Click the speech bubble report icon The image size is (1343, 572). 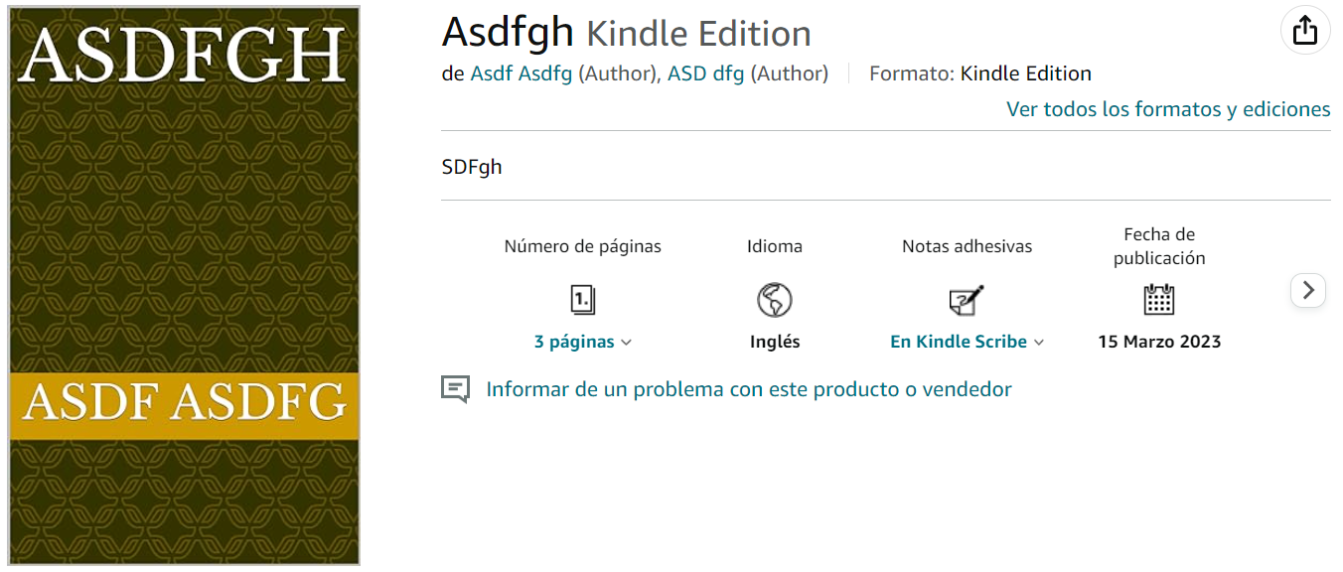pos(455,389)
